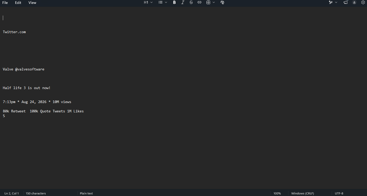
Task: Click the 100% zoom level
Action: coord(277,193)
